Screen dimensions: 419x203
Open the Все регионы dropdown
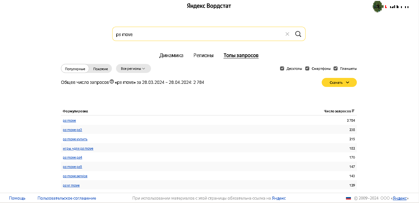point(133,69)
